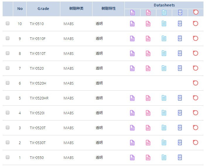Open light-blue text datasheet for TX-0510T
This screenshot has height=168, width=207.
click(164, 53)
